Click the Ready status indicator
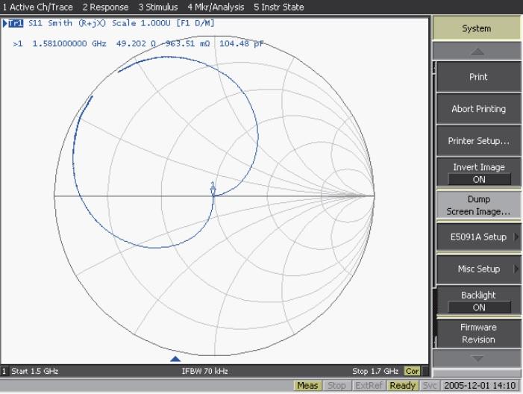Viewport: 523px width, 394px height. click(403, 386)
